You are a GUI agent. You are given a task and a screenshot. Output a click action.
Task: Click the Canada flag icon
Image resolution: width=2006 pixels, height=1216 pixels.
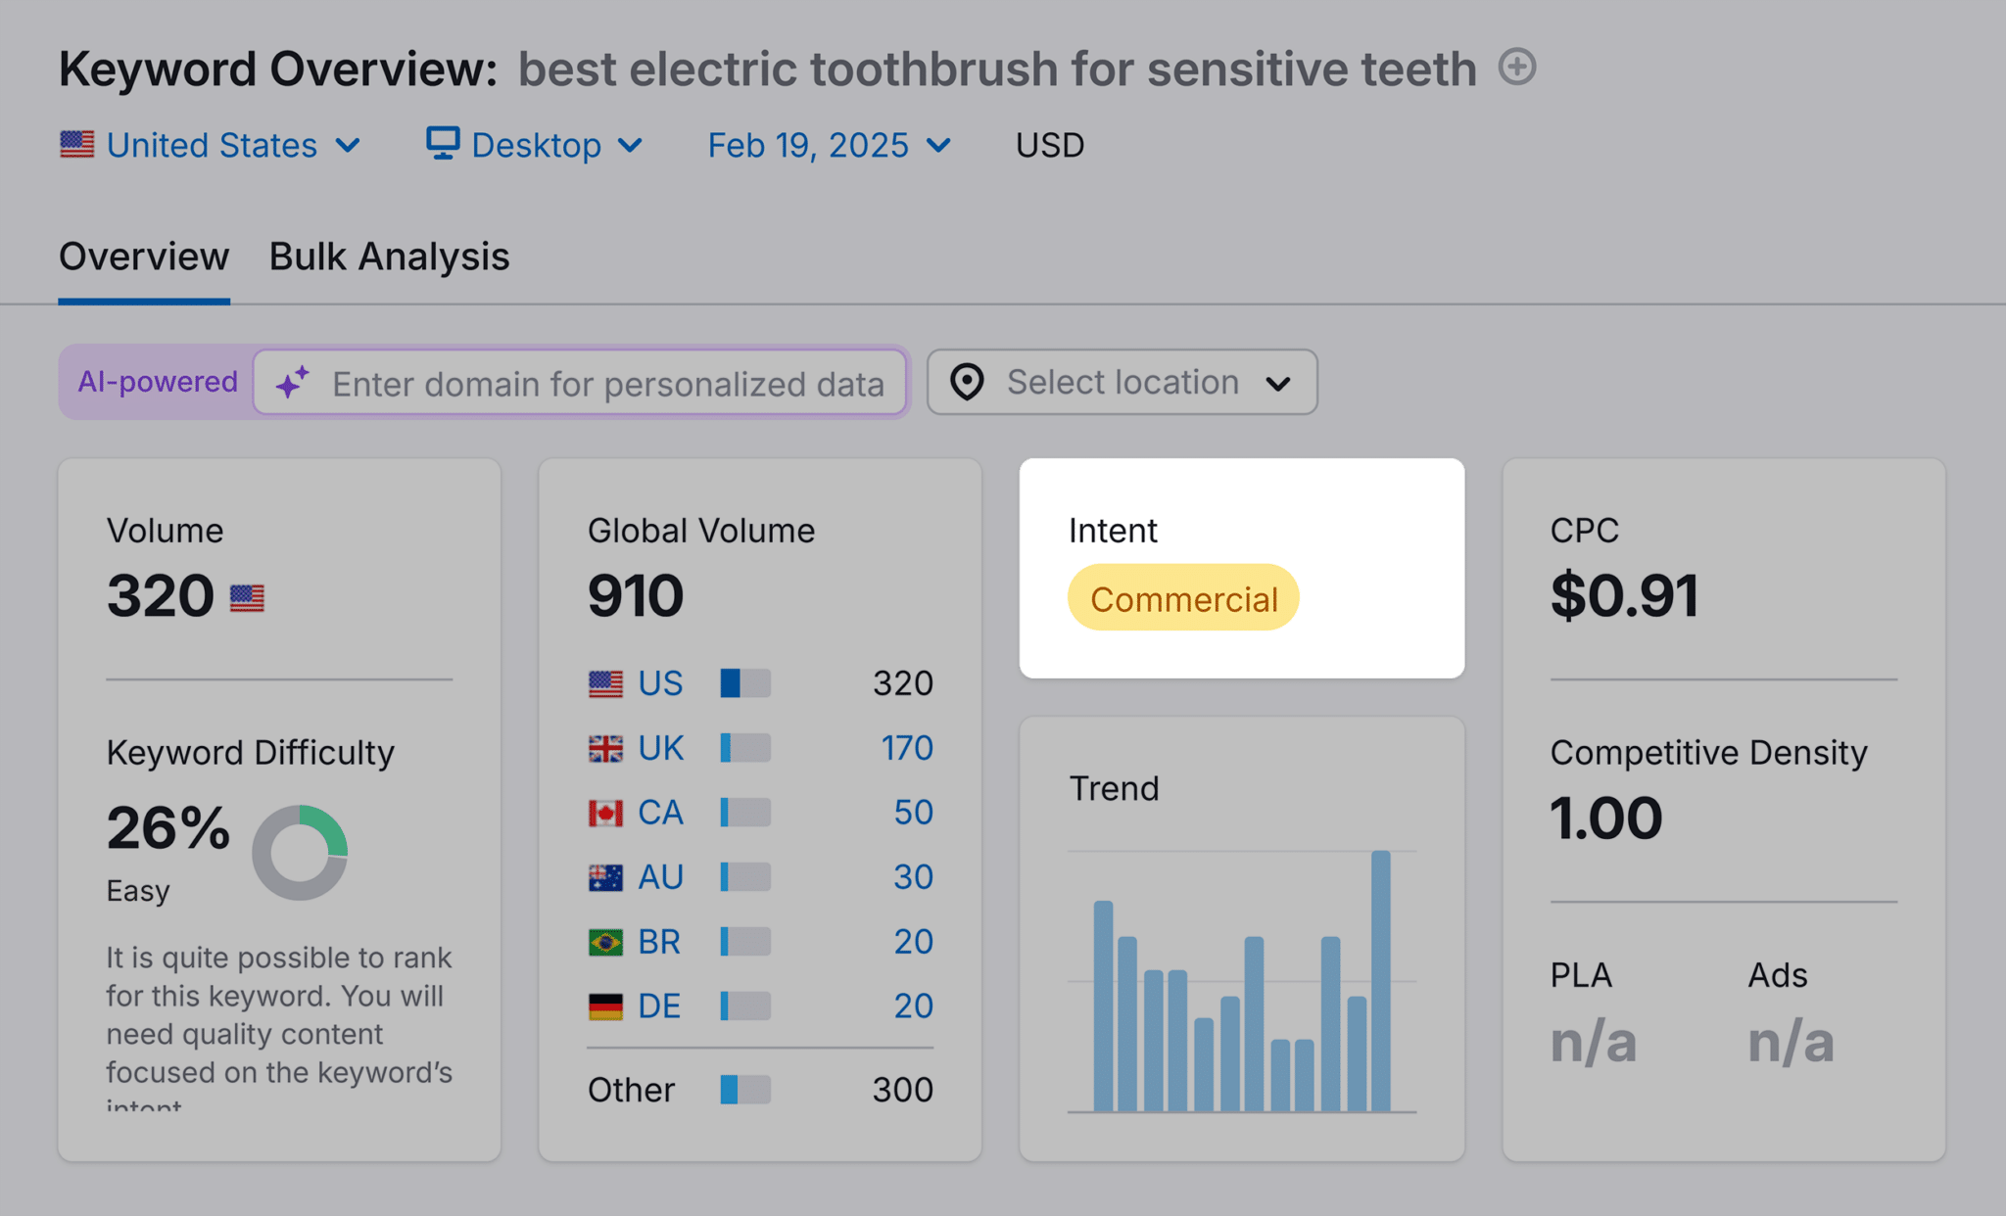(x=605, y=813)
